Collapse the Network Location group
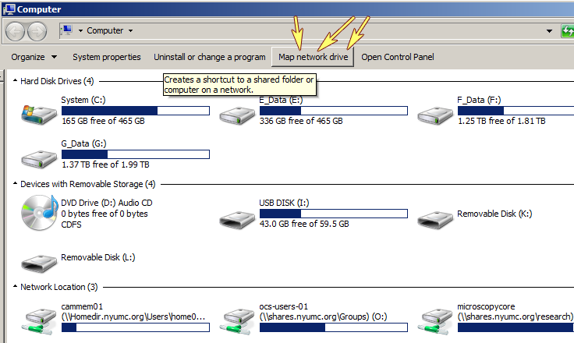 coord(16,287)
